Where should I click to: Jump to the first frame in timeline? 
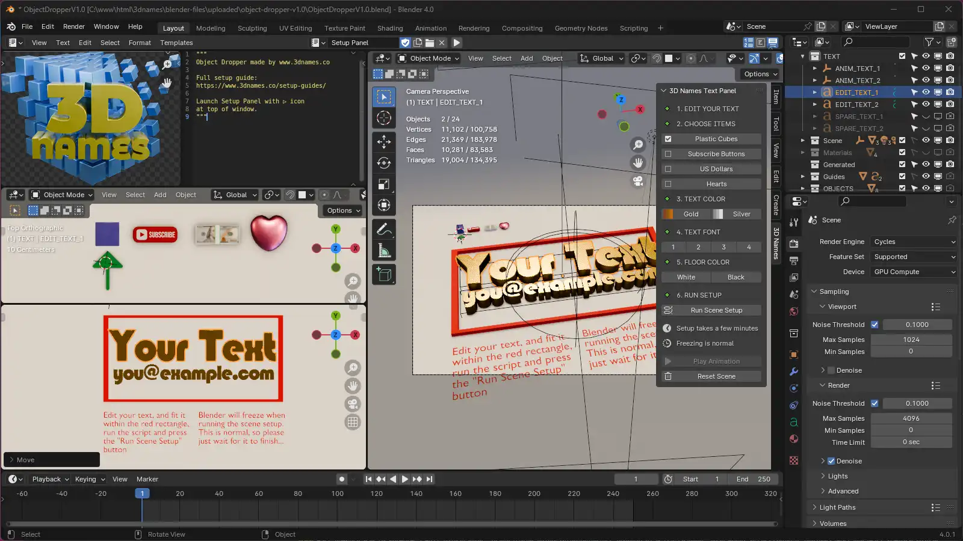(x=369, y=479)
